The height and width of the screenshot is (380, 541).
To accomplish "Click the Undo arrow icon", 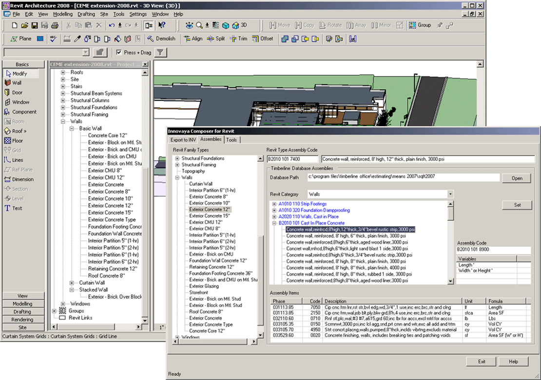I will [112, 25].
